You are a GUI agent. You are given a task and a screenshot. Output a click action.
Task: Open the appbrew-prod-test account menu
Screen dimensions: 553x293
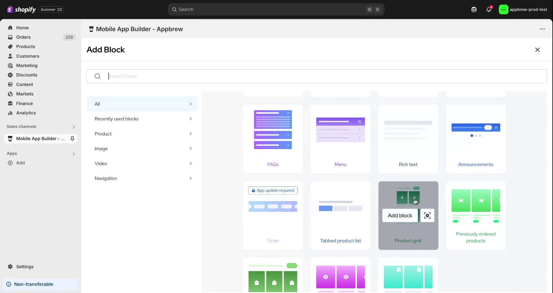tap(523, 9)
